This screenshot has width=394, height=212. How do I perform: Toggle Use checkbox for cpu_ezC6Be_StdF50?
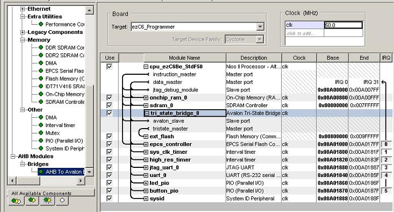pyautogui.click(x=109, y=66)
